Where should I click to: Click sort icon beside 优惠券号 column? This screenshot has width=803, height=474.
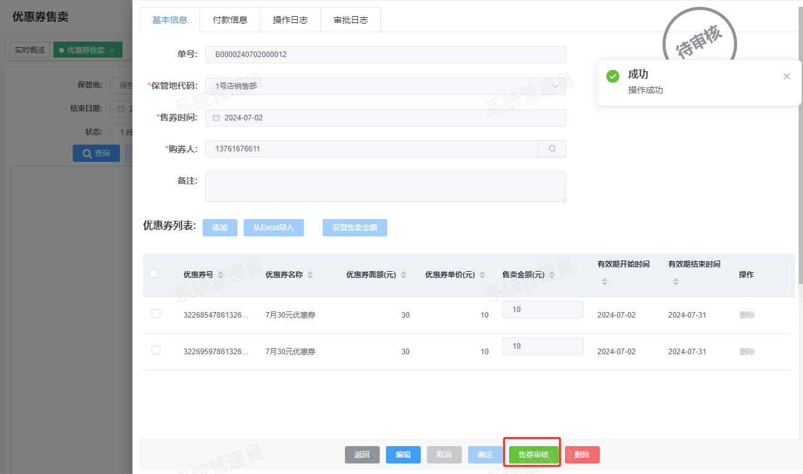coord(221,275)
